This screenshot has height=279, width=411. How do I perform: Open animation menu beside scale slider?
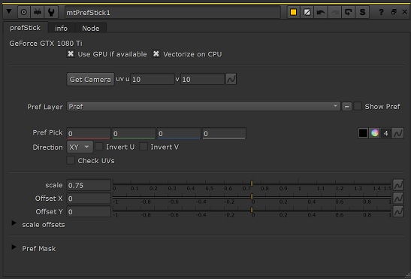pos(398,185)
